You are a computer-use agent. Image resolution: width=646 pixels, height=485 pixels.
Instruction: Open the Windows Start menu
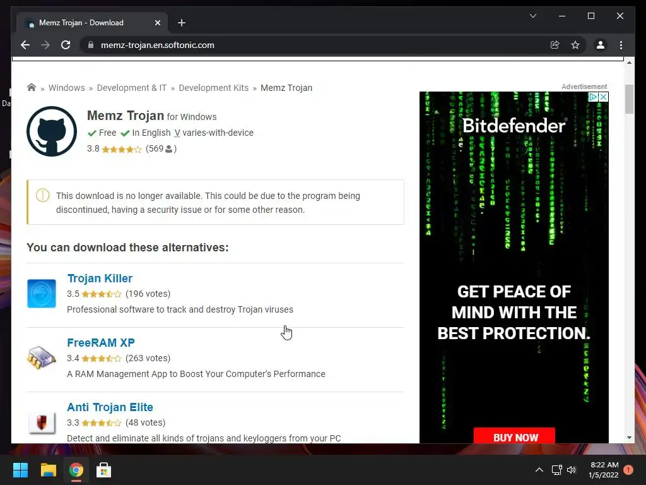coord(20,470)
